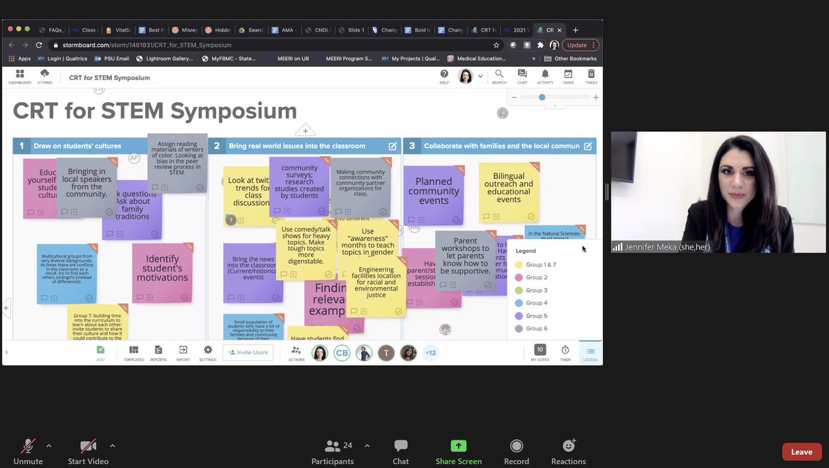The width and height of the screenshot is (829, 468).
Task: Expand the zoom panel chevron under slider
Action: pyautogui.click(x=555, y=106)
